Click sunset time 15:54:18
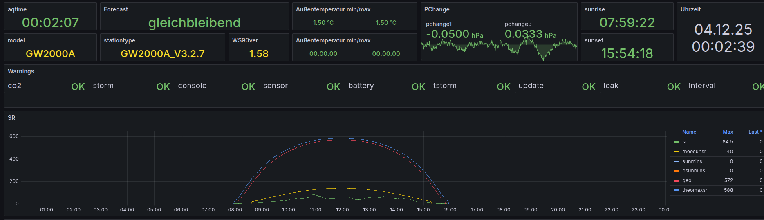764x220 pixels. pyautogui.click(x=627, y=53)
